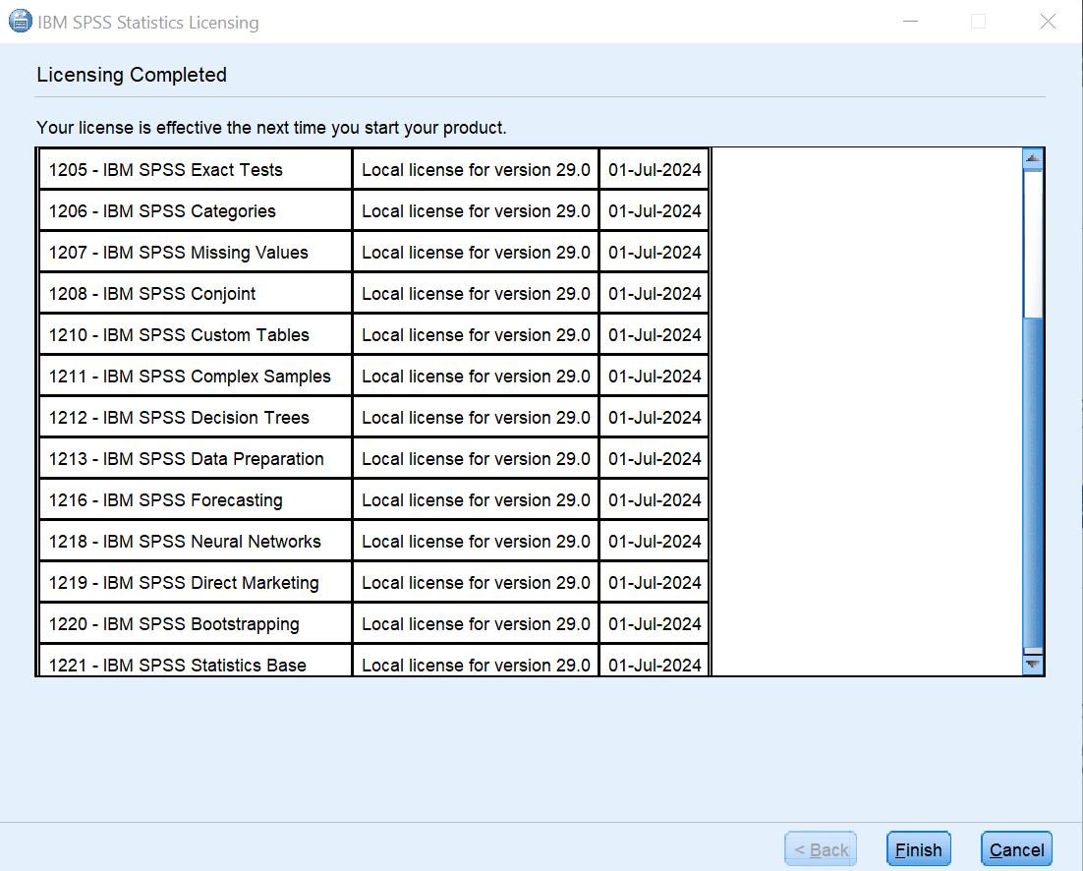Click the license type cell in the Categories row
Image resolution: width=1083 pixels, height=871 pixels.
point(476,210)
